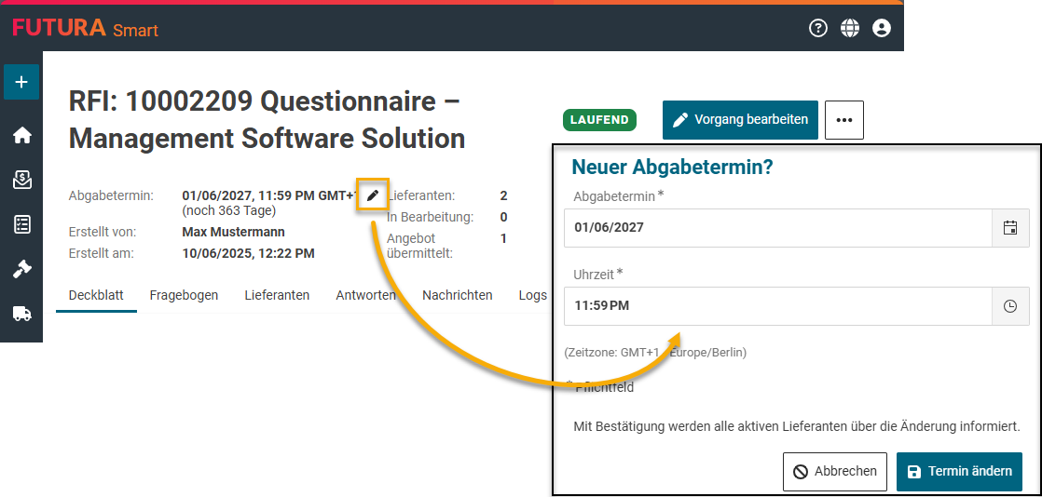This screenshot has width=1042, height=497.
Task: Open the Nachrichten tab
Action: (x=457, y=295)
